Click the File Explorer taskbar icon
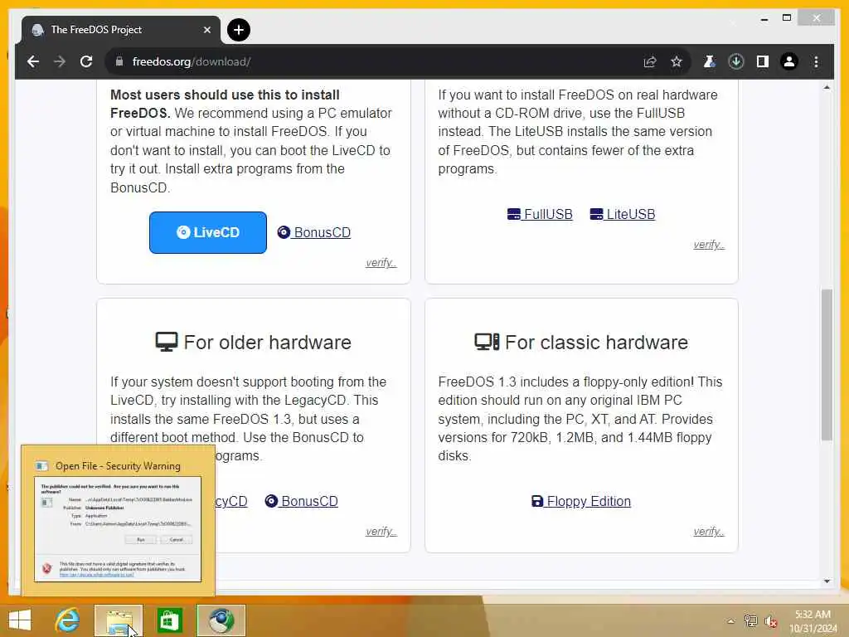Screen dimensions: 849x637 (119, 620)
